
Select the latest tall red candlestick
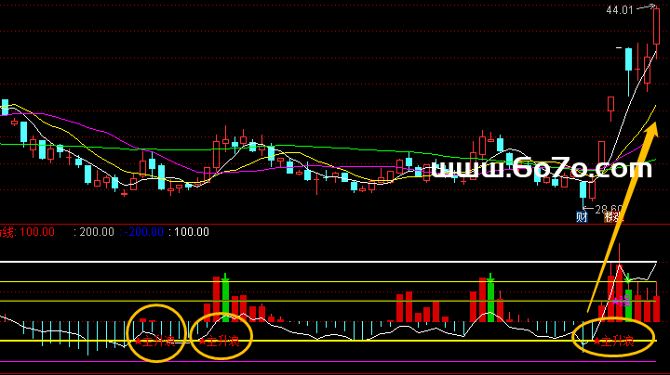[x=657, y=25]
